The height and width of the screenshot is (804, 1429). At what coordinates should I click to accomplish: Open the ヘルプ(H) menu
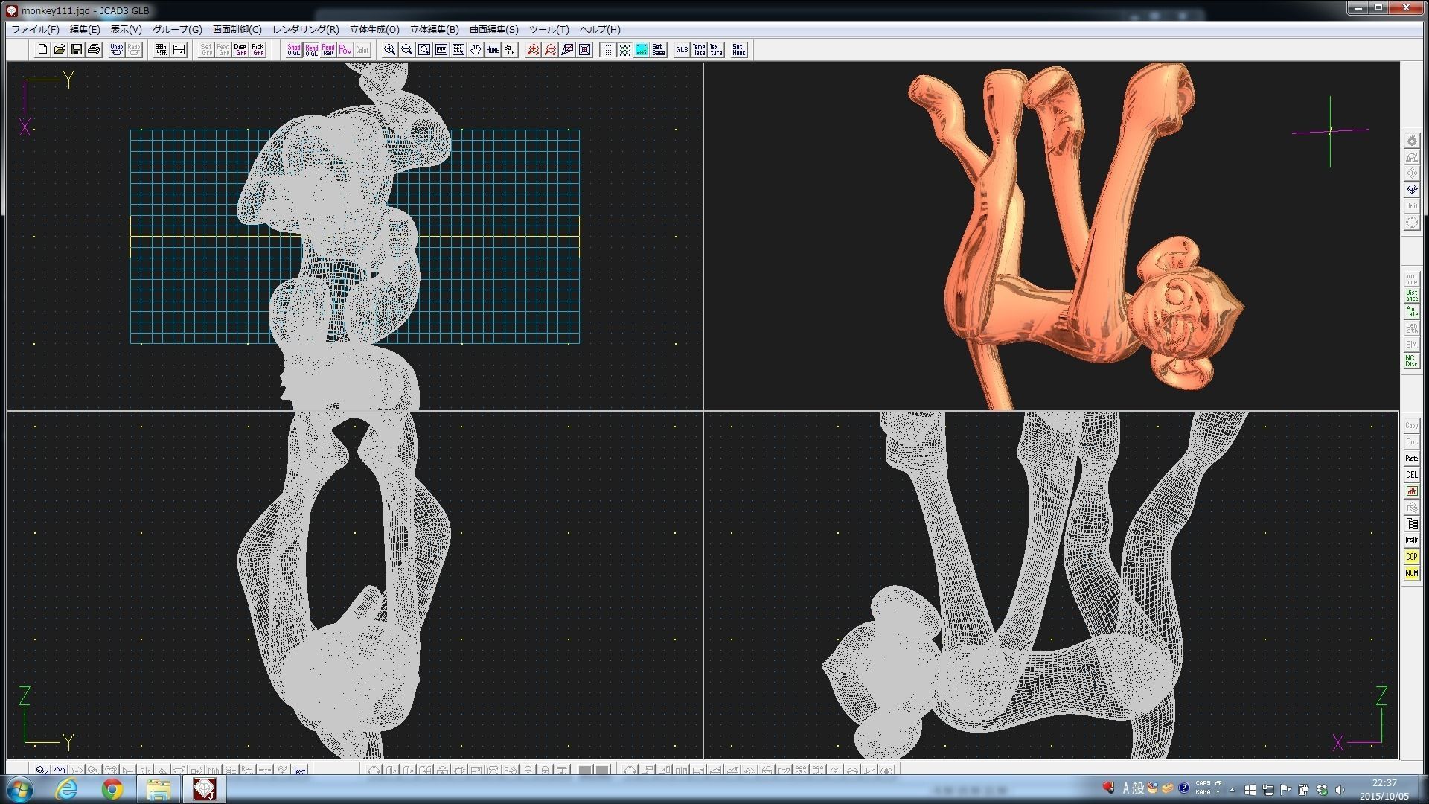coord(600,30)
